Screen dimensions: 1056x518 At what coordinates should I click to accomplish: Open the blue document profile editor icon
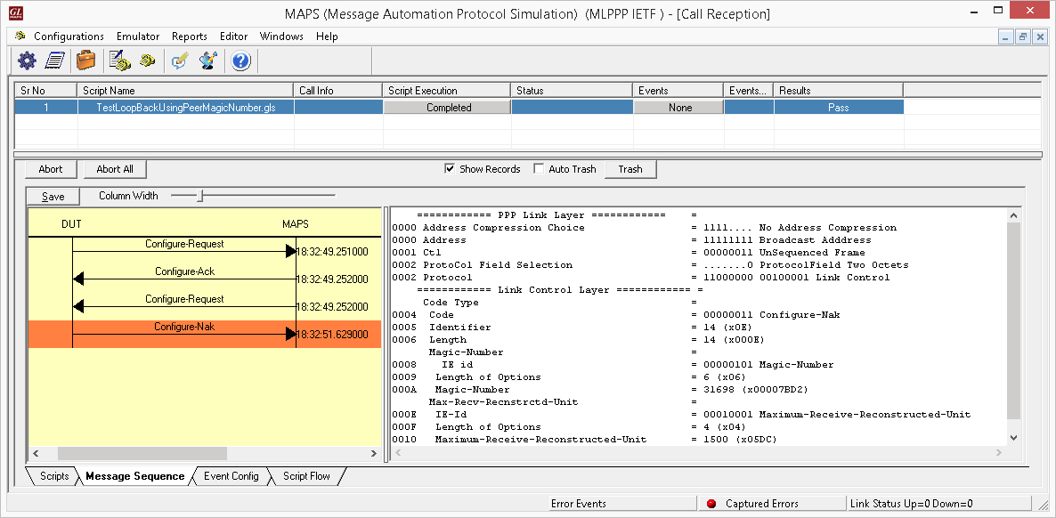pos(54,61)
